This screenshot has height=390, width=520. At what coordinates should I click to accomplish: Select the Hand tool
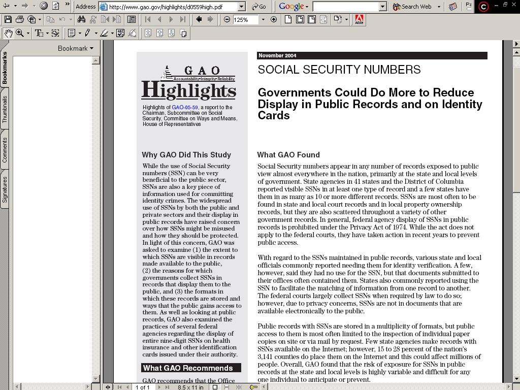8,33
